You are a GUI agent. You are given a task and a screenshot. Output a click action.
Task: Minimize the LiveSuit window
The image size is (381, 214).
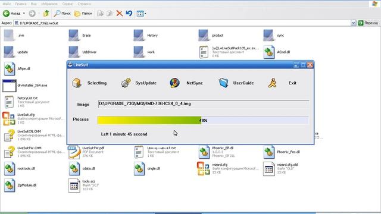pyautogui.click(x=296, y=65)
